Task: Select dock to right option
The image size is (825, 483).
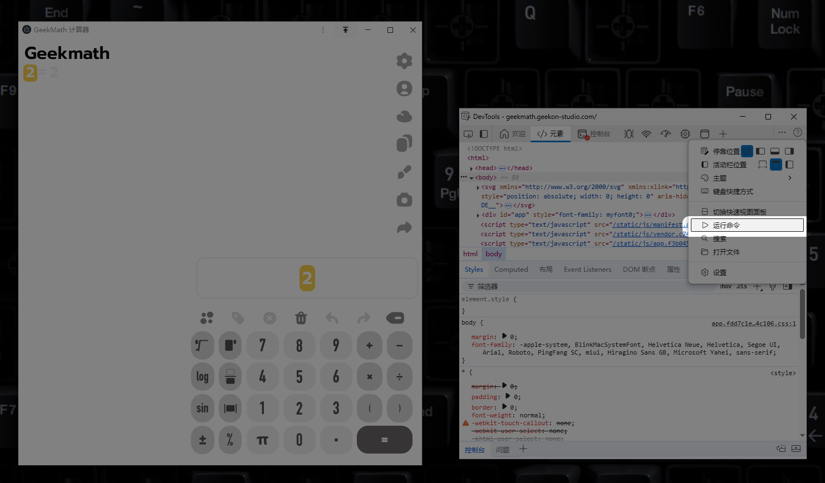Action: coord(789,151)
